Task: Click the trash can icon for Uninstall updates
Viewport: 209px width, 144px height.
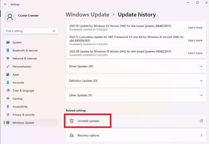Action: click(x=72, y=121)
